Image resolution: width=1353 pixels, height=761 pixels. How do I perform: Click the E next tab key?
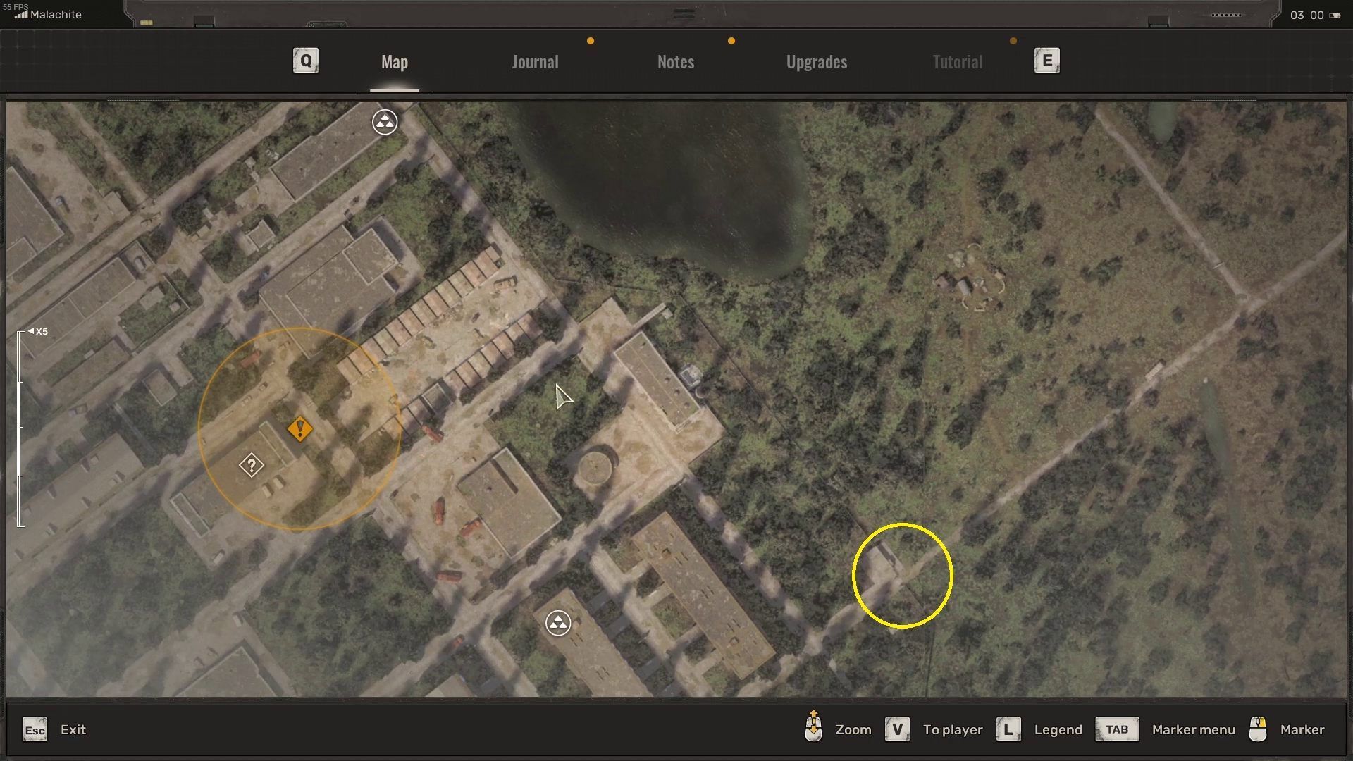pyautogui.click(x=1046, y=61)
